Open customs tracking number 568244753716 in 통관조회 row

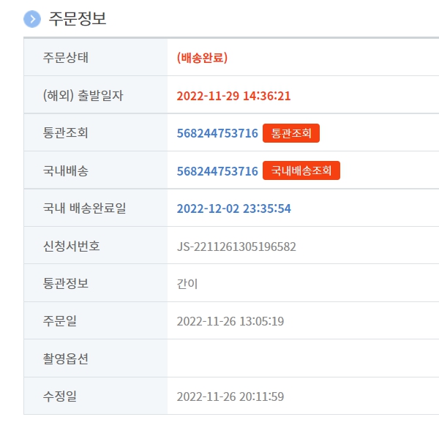click(x=217, y=133)
